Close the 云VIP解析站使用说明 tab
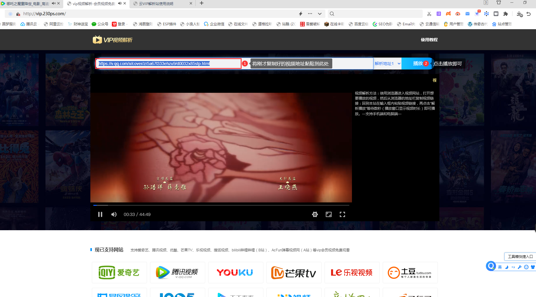 click(x=191, y=3)
